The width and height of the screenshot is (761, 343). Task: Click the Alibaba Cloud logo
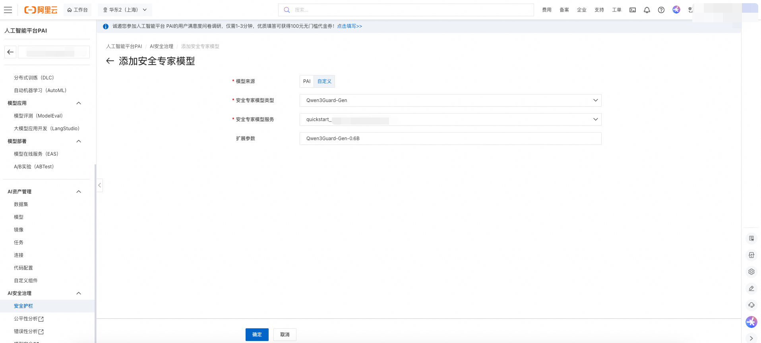(41, 10)
